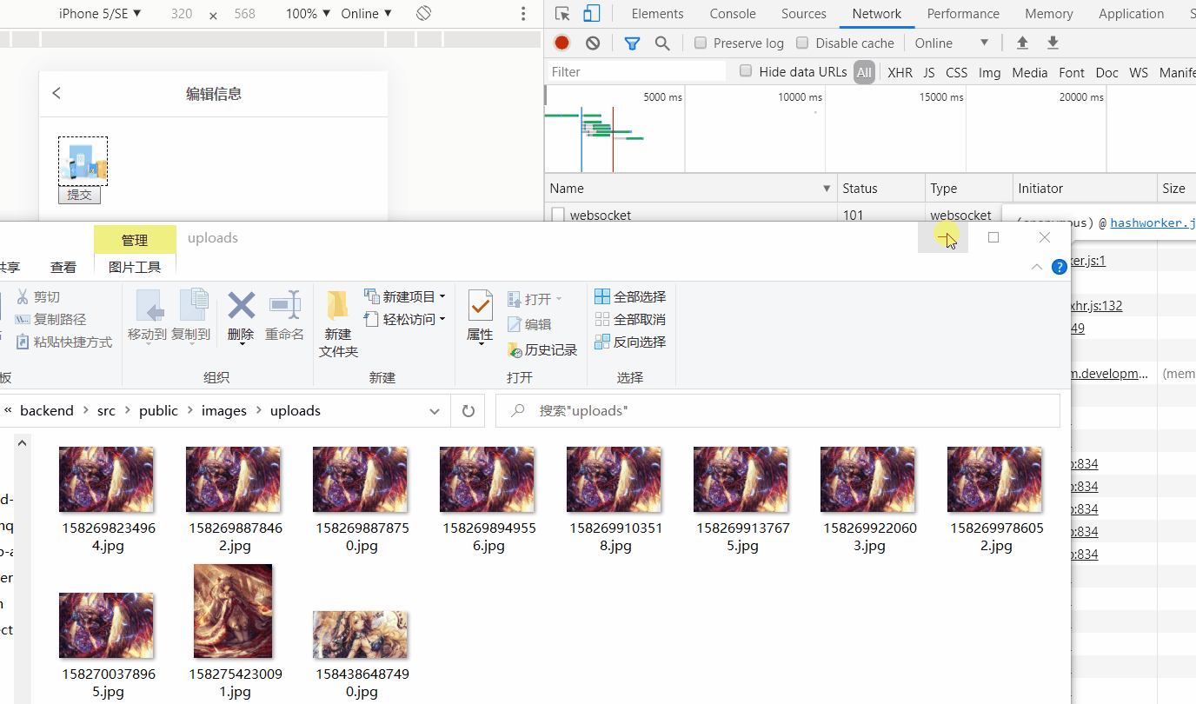Stop recording network log
The width and height of the screenshot is (1196, 704).
click(x=562, y=43)
